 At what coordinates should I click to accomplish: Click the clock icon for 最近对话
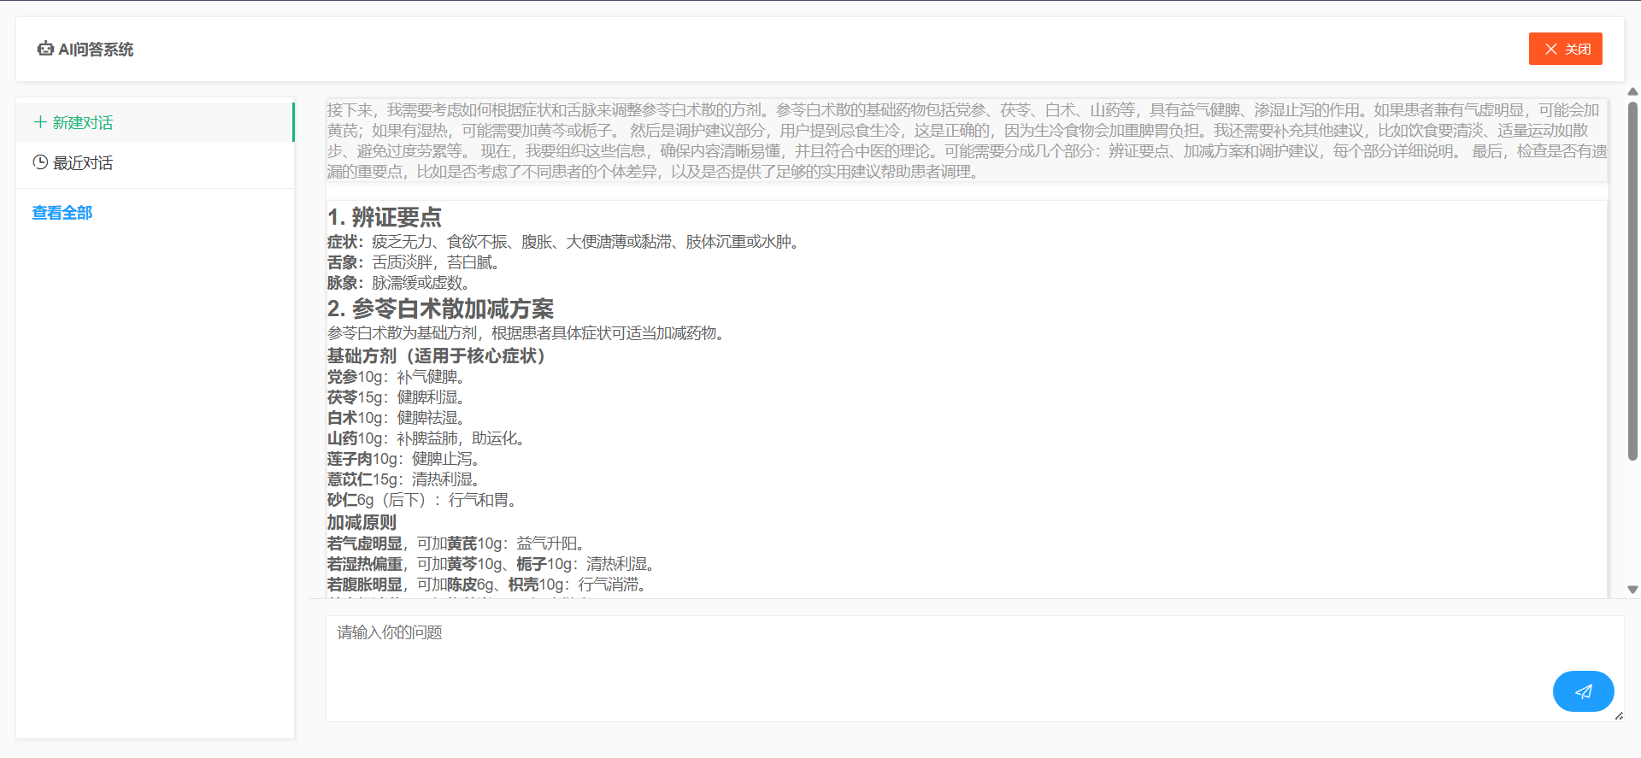click(40, 162)
